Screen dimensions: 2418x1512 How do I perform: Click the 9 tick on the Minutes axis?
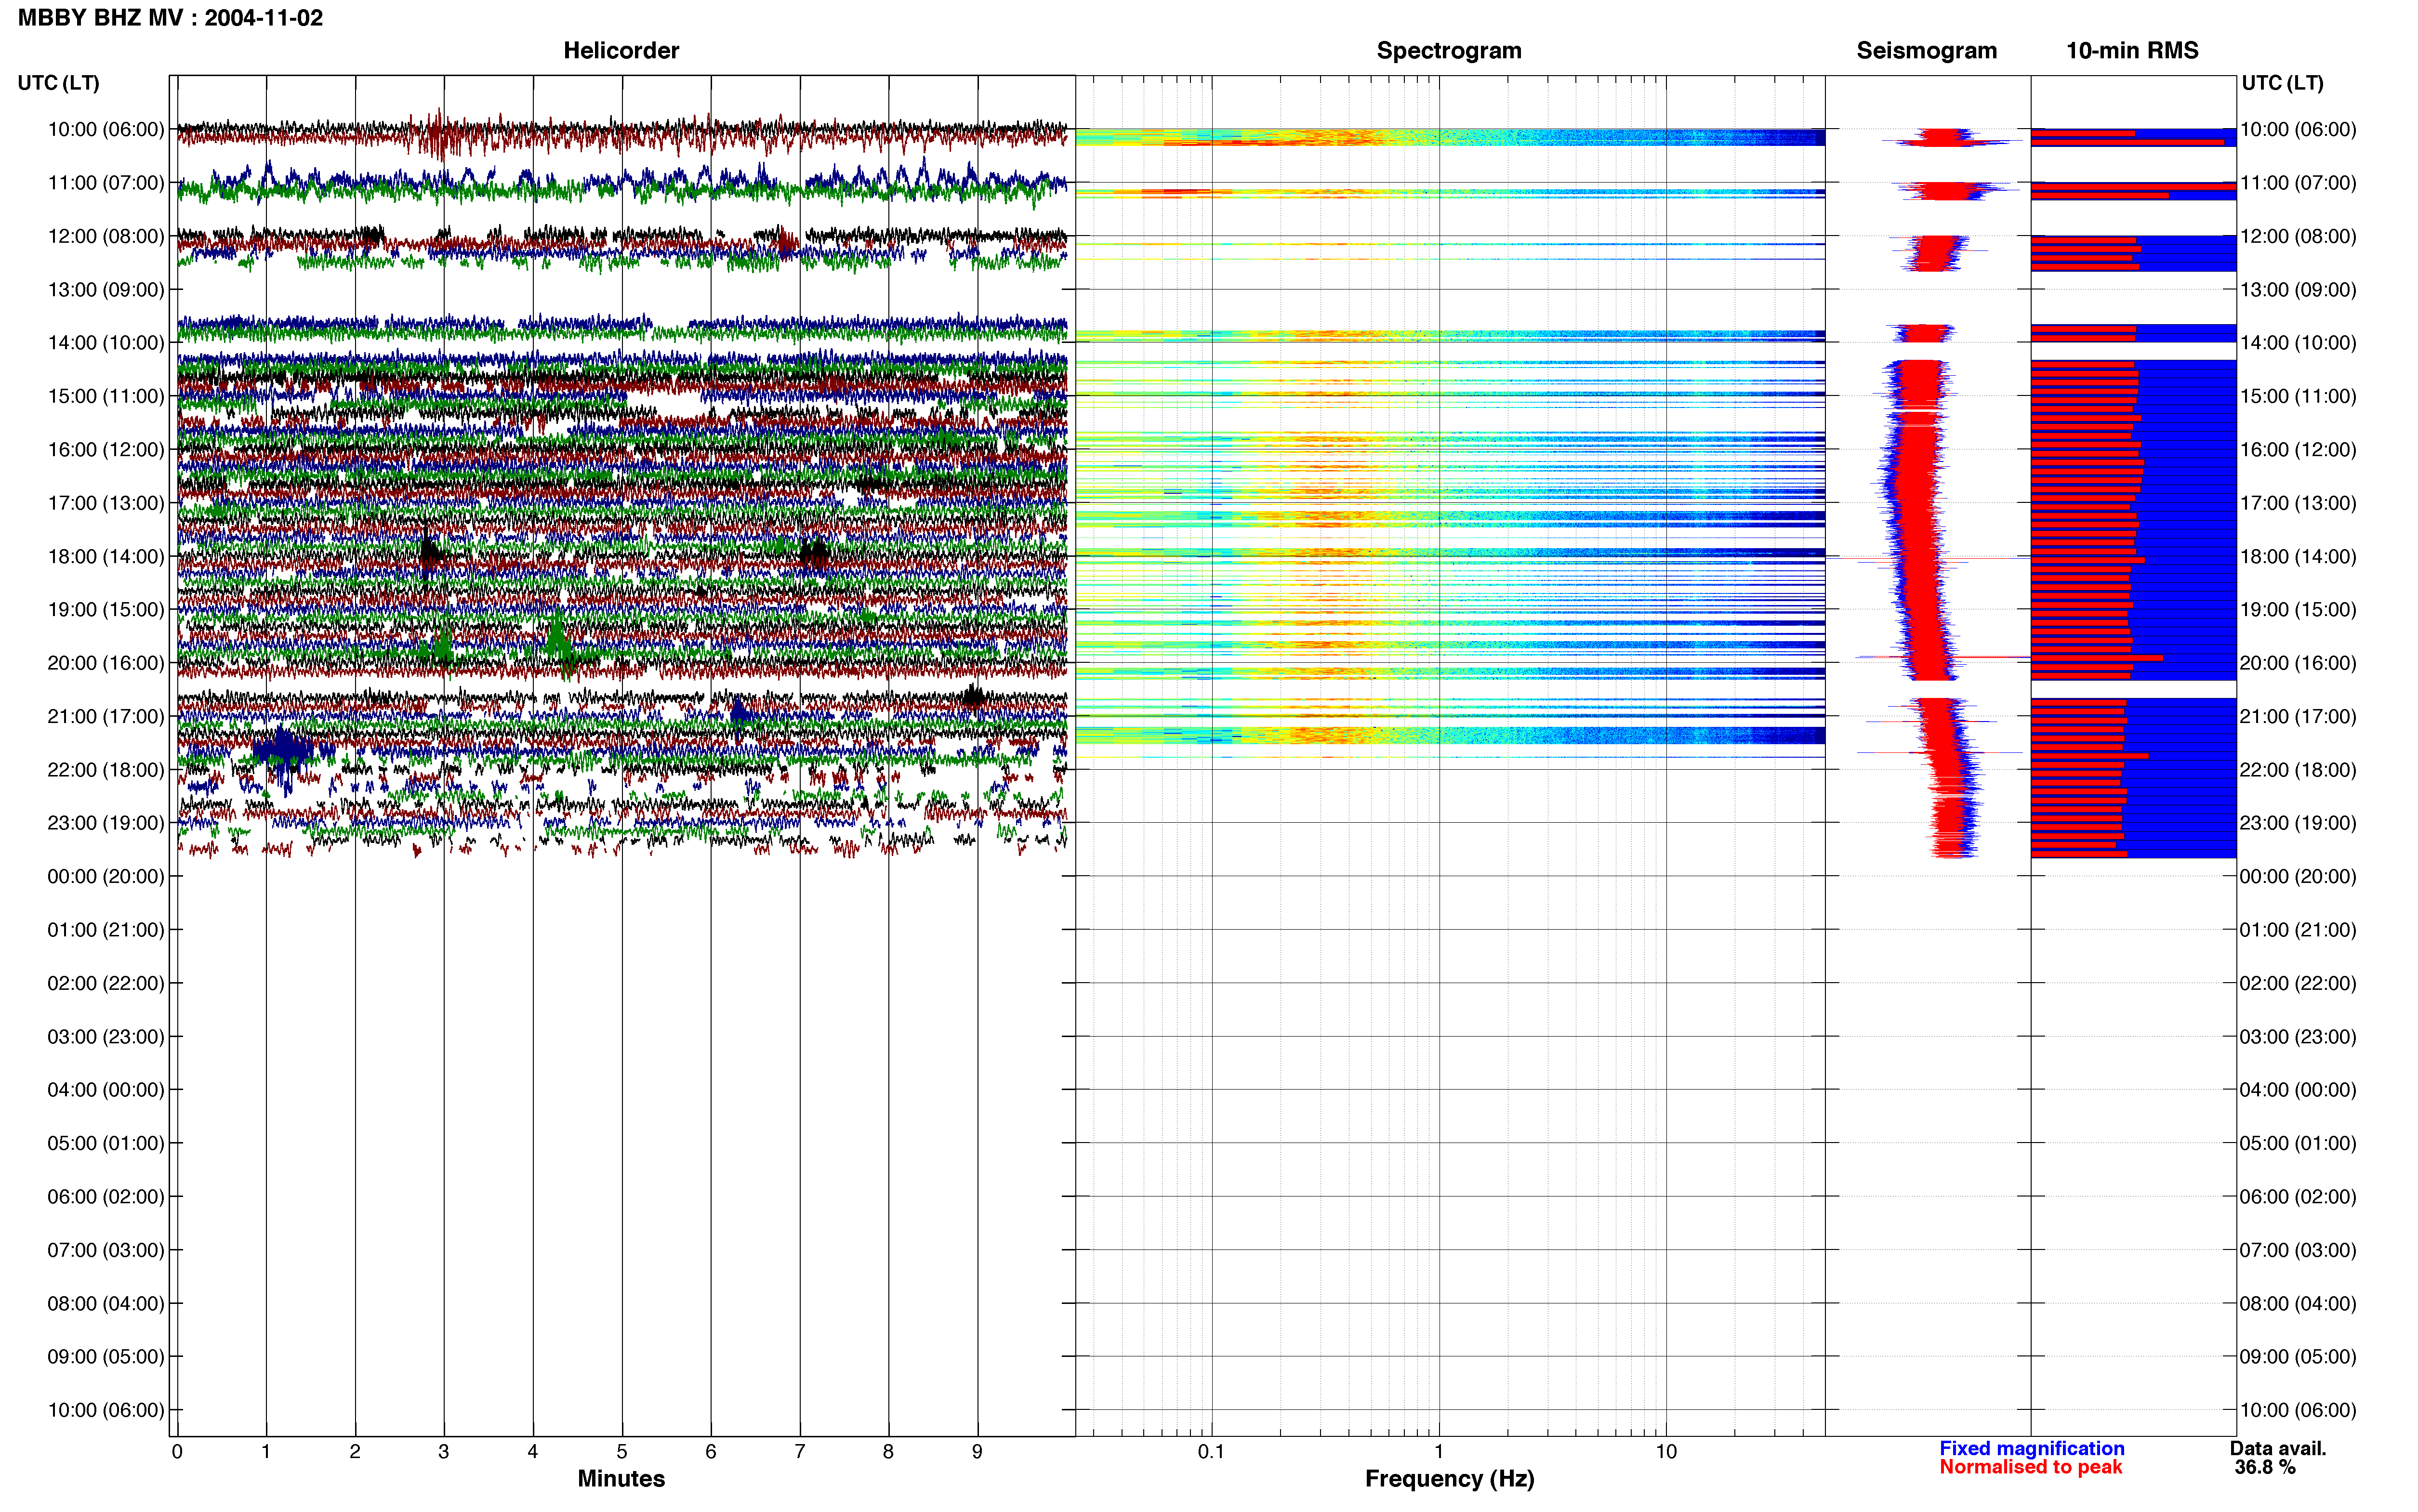[x=977, y=1451]
